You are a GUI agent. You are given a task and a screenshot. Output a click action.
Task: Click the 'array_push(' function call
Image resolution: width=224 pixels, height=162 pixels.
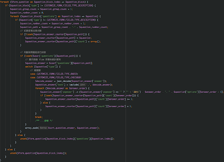coord(32,128)
